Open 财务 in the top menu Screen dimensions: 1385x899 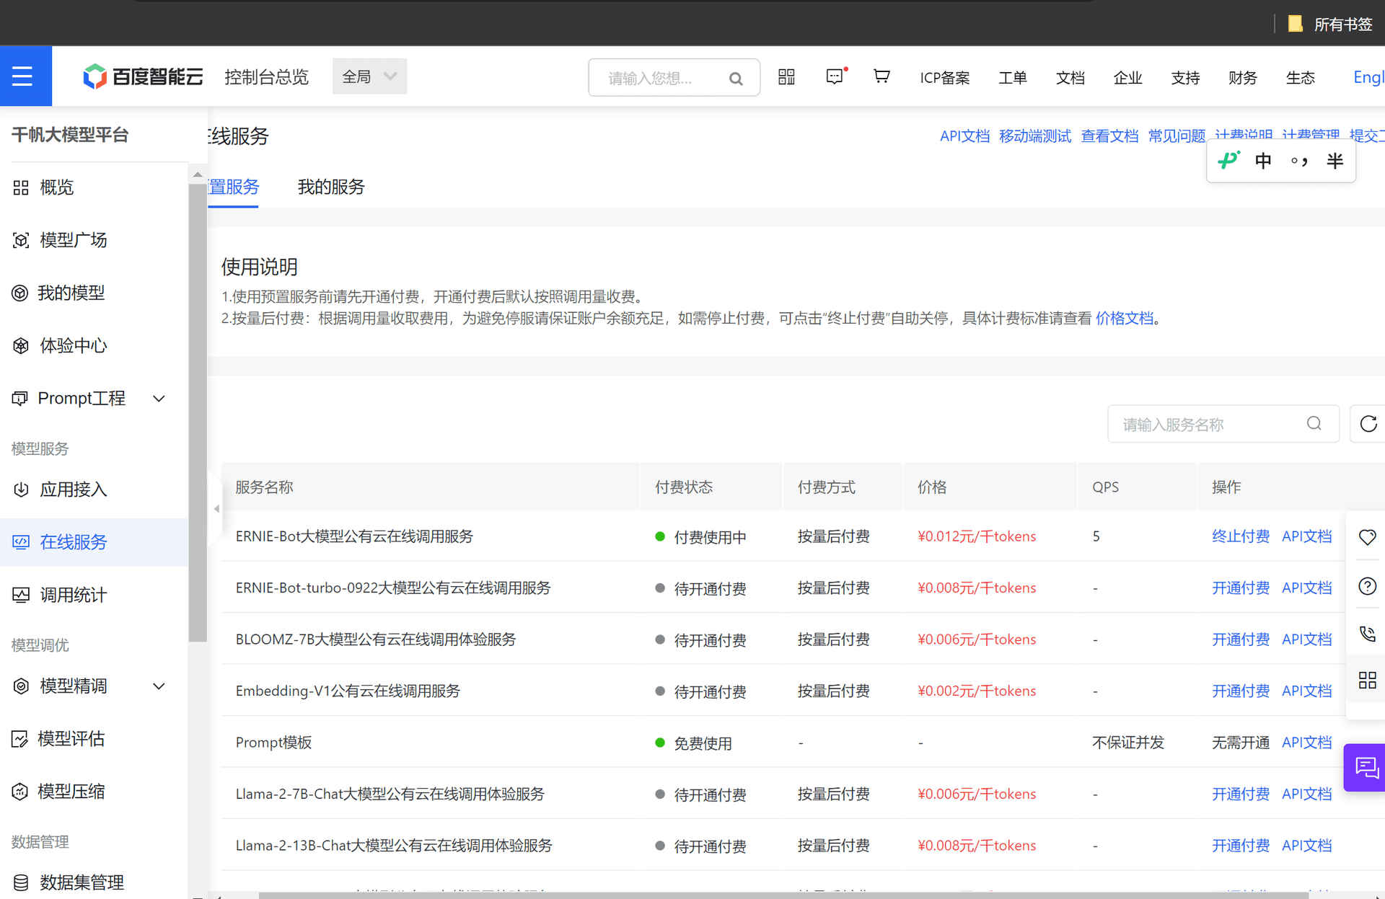pos(1243,78)
